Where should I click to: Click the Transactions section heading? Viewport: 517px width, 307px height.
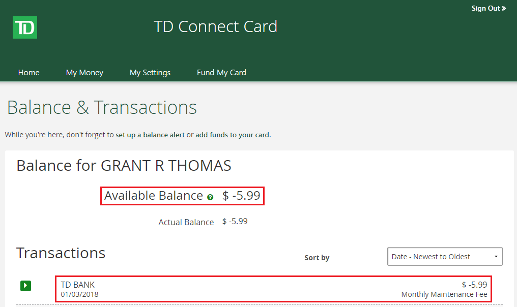click(61, 253)
